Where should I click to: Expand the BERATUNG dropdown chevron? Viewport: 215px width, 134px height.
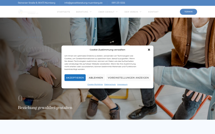click(x=91, y=12)
